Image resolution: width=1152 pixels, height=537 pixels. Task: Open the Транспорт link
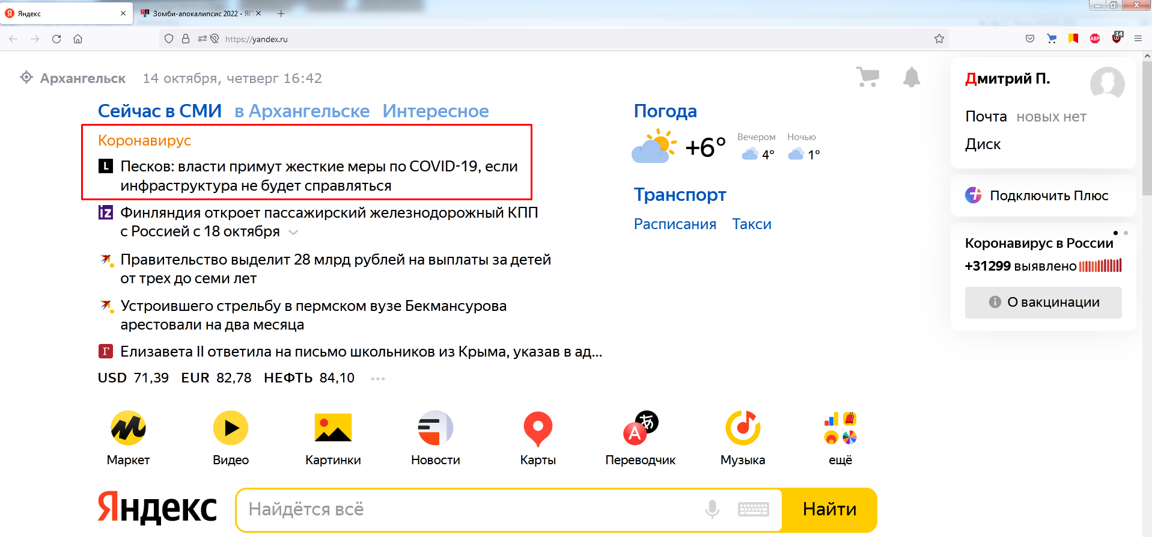coord(680,195)
